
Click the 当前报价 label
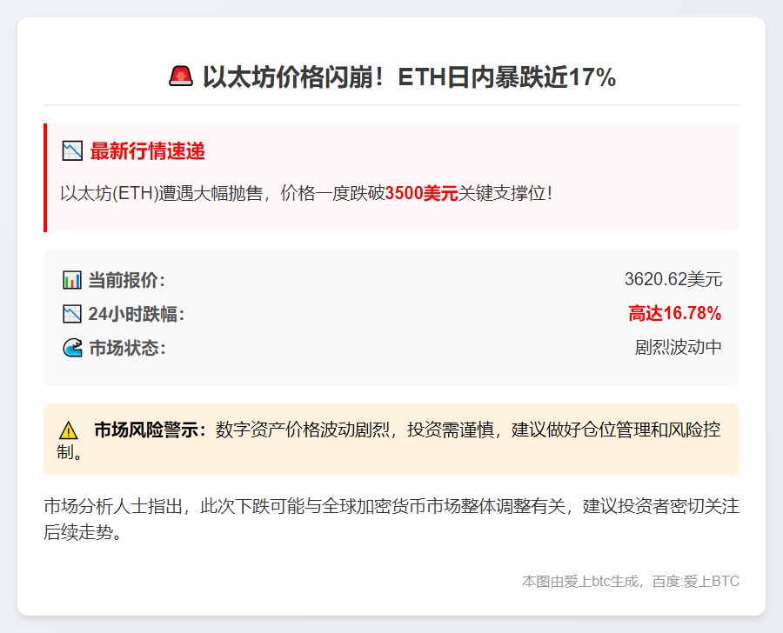(x=126, y=280)
